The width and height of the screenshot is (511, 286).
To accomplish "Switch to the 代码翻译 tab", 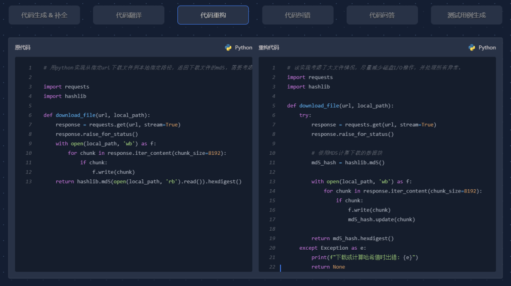I will point(129,15).
